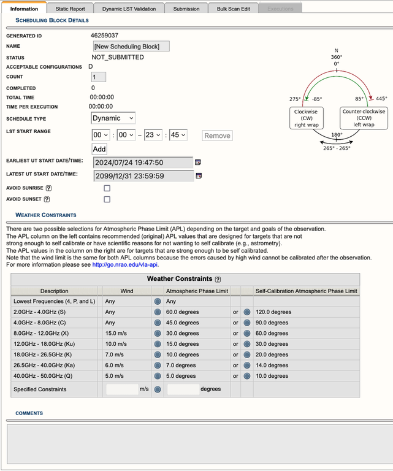Select 90.0 degrees self-calibration limit

pyautogui.click(x=247, y=323)
